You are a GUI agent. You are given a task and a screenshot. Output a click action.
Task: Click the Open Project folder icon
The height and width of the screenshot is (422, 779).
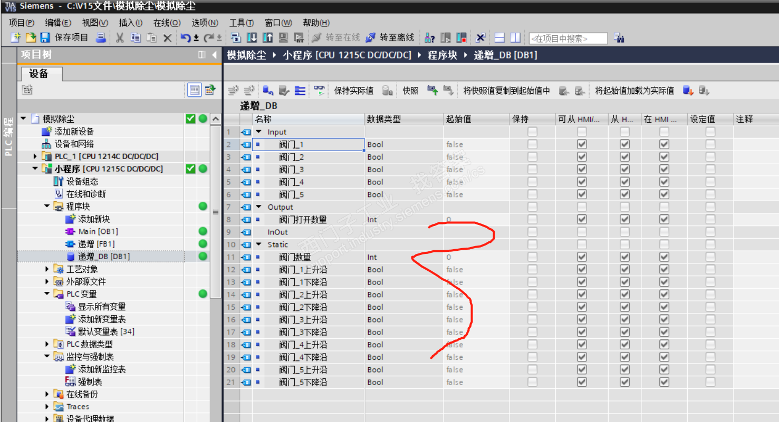[31, 37]
